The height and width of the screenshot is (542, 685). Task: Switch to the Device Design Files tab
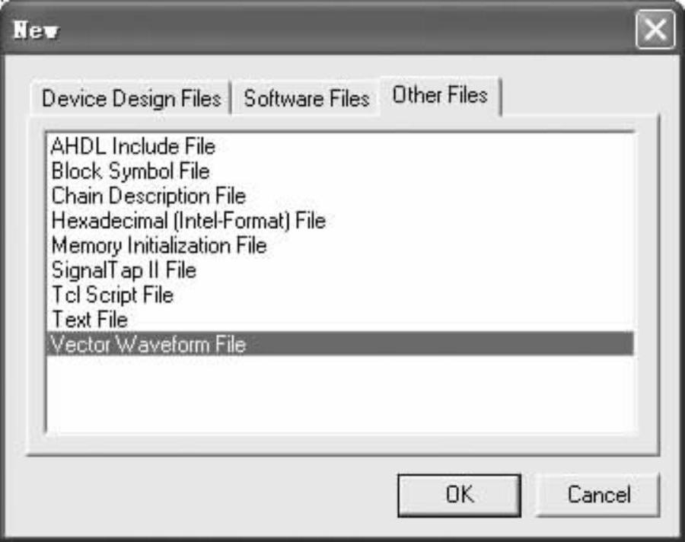131,99
